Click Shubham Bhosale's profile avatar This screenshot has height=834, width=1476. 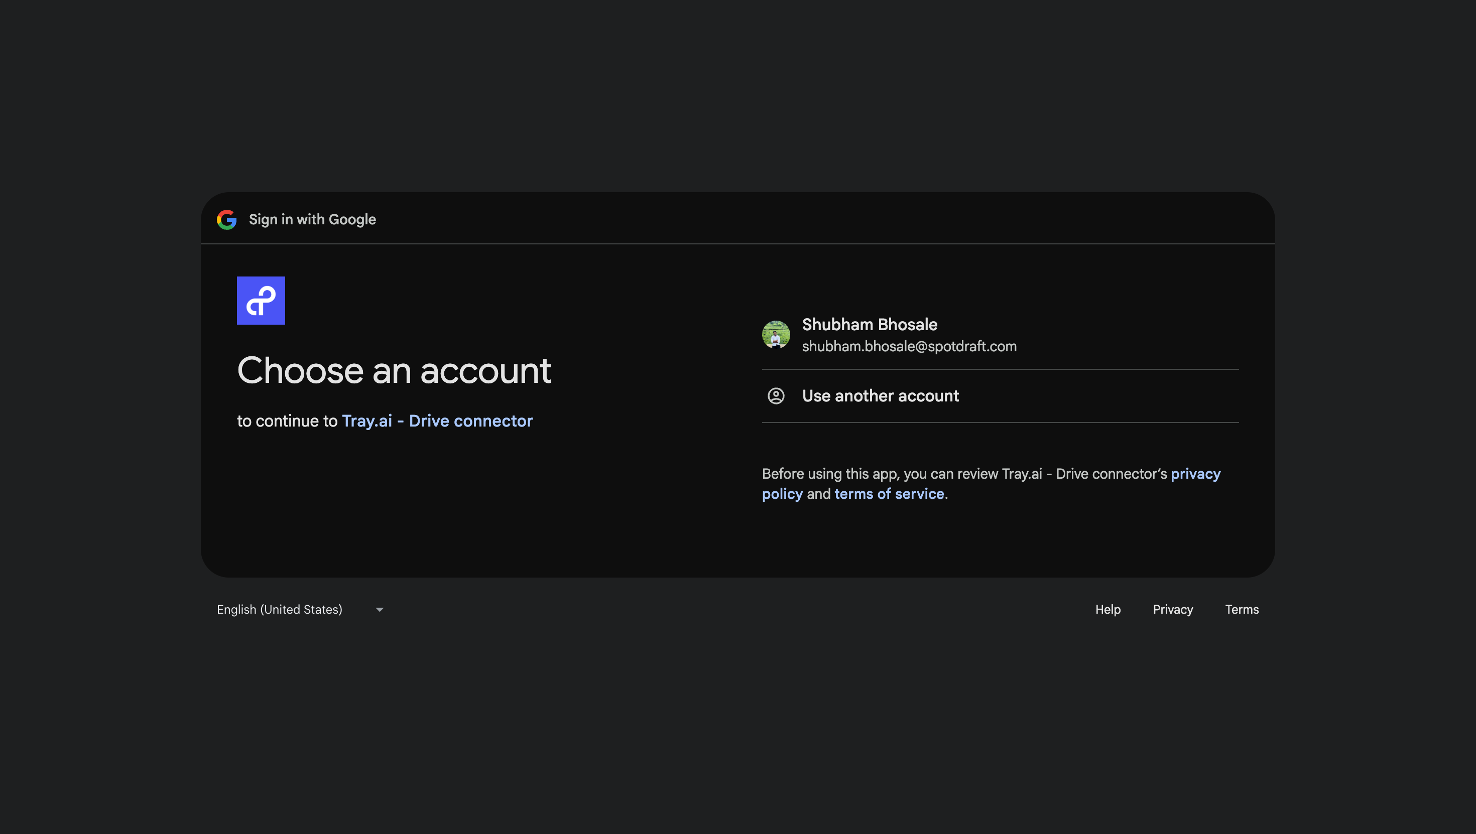coord(776,335)
